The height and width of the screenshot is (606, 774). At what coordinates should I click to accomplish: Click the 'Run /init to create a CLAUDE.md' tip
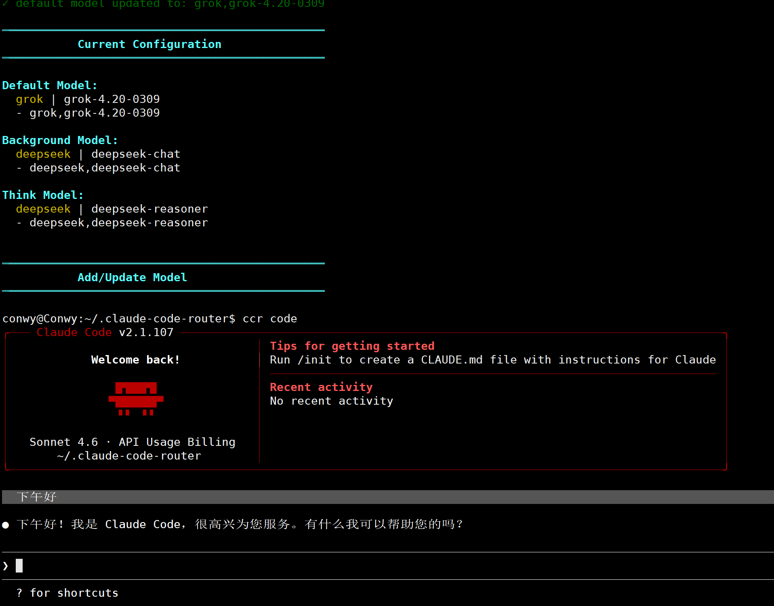coord(493,360)
